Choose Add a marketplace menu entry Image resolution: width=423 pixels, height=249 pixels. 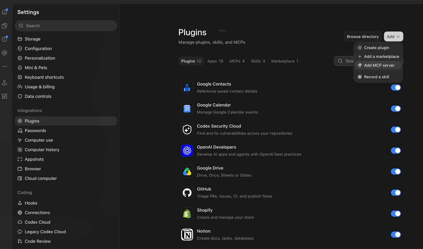378,57
